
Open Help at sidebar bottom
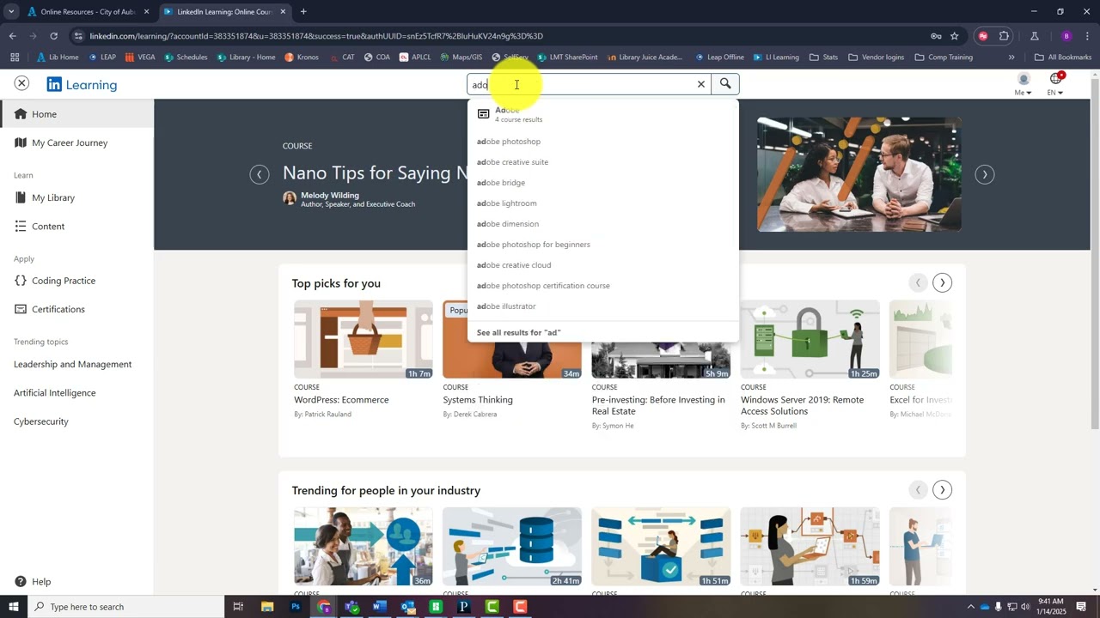33,581
